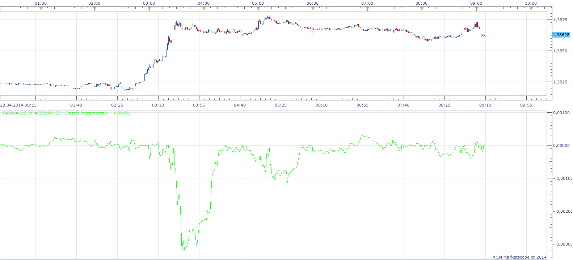Click the orange marker under 09:00
The image size is (573, 260).
[x=476, y=9]
